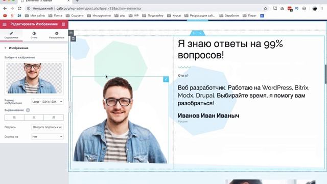This screenshot has height=184, width=327.
Task: Click the IQ extension icon
Action: [297, 9]
